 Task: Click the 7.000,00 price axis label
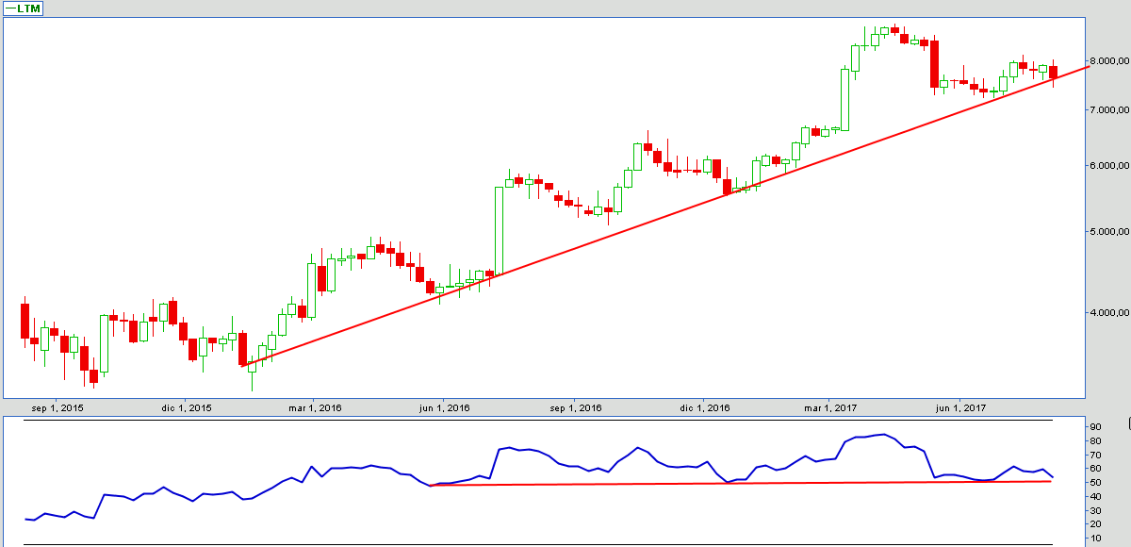pos(1109,110)
